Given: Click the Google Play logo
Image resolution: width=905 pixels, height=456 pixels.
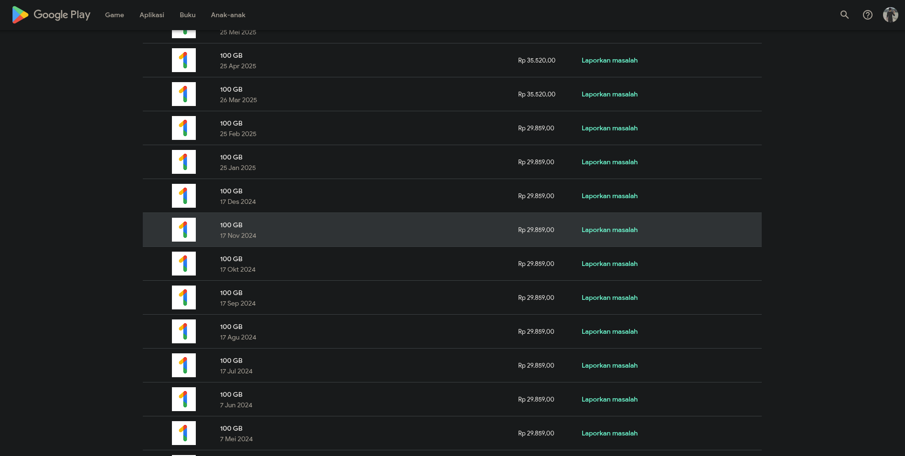Looking at the screenshot, I should [51, 15].
